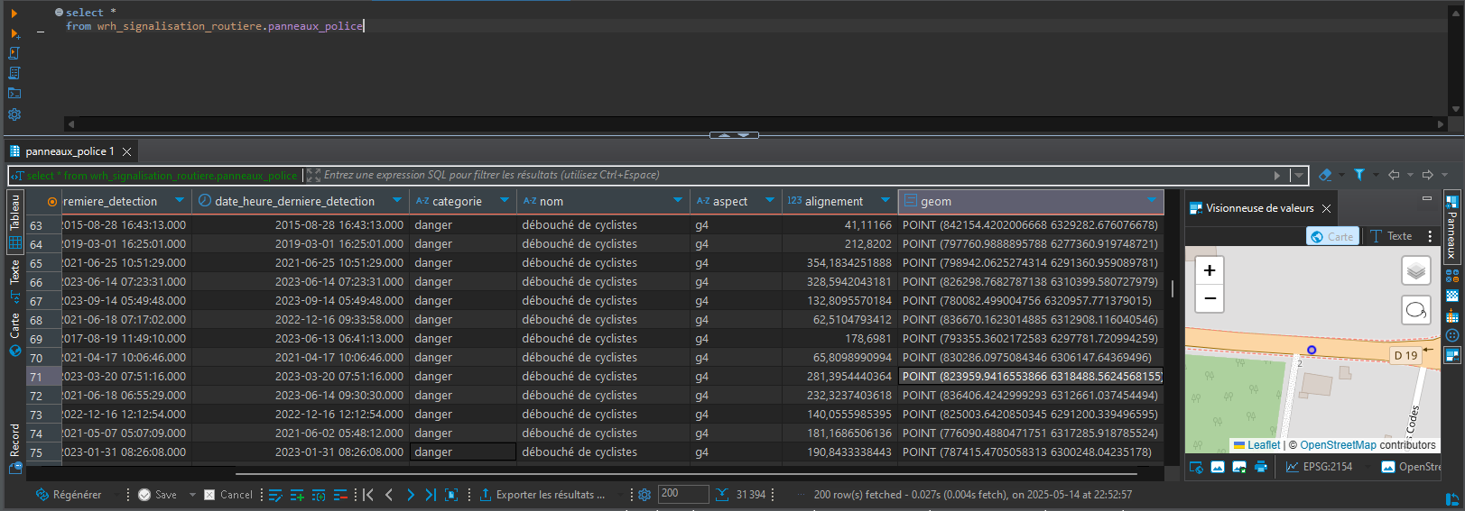Open the Save options dropdown arrow
This screenshot has height=511, width=1465.
pos(192,495)
